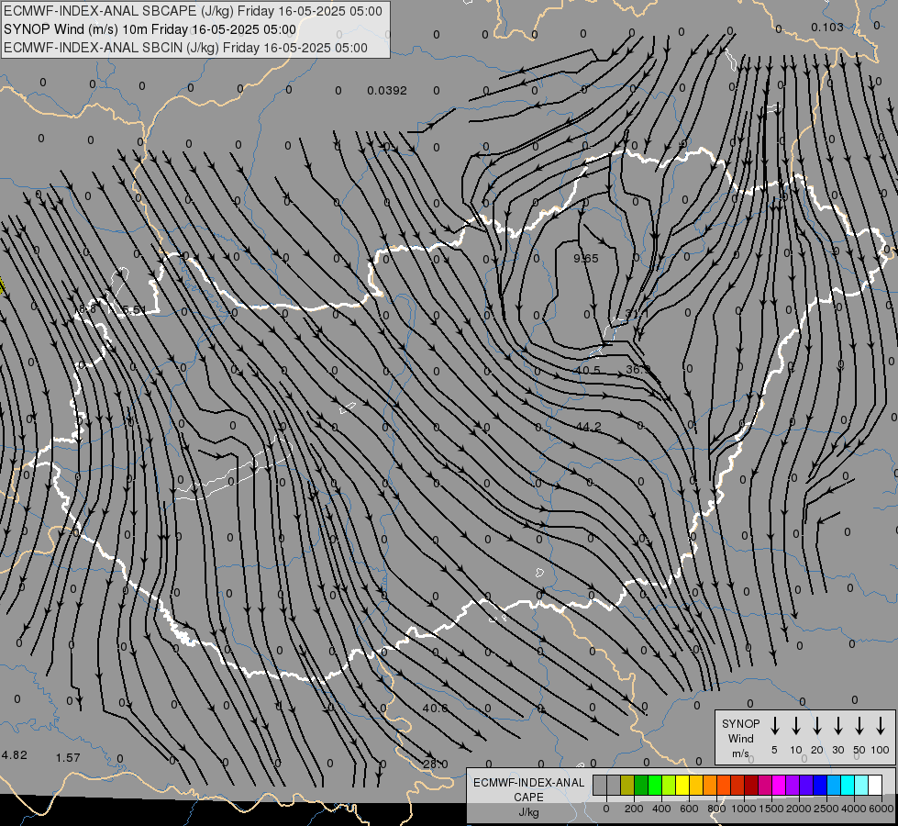Click the 800 label on CAPE scale
Screen dimensions: 898x826
pyautogui.click(x=716, y=809)
